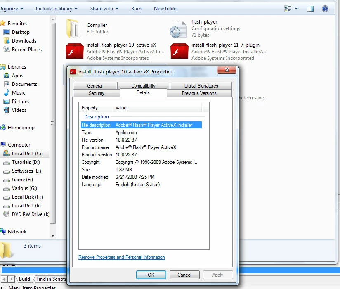Switch to the Compatibility tab
Screen dimensions: 340x289
pyautogui.click(x=143, y=85)
